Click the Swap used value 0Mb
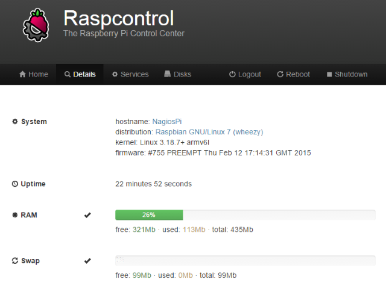 185,275
